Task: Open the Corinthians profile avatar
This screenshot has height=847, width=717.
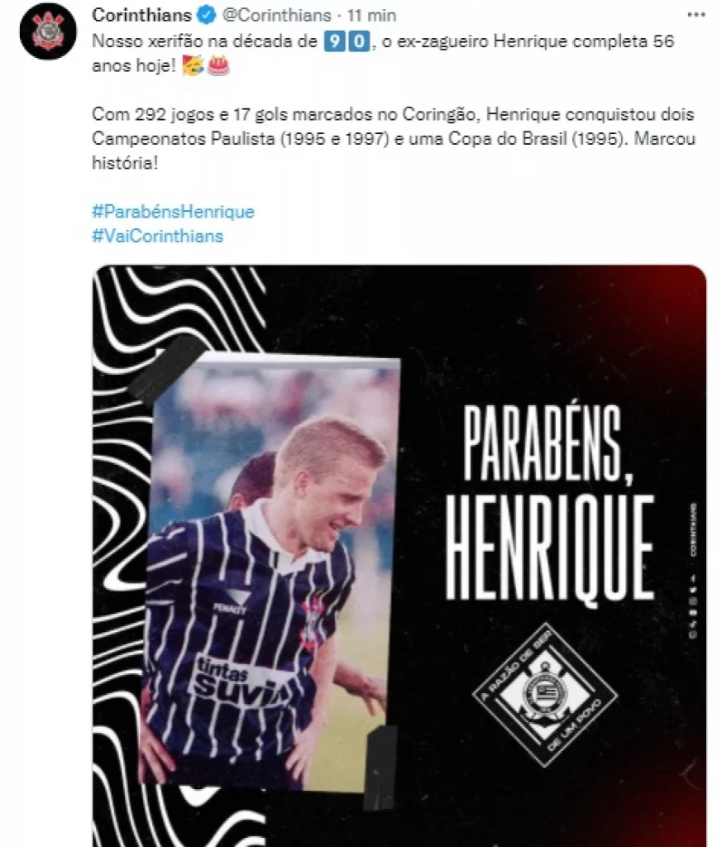Action: coord(49,31)
